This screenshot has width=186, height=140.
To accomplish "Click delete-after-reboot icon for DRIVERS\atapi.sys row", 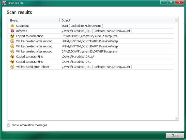I will coord(12,51).
